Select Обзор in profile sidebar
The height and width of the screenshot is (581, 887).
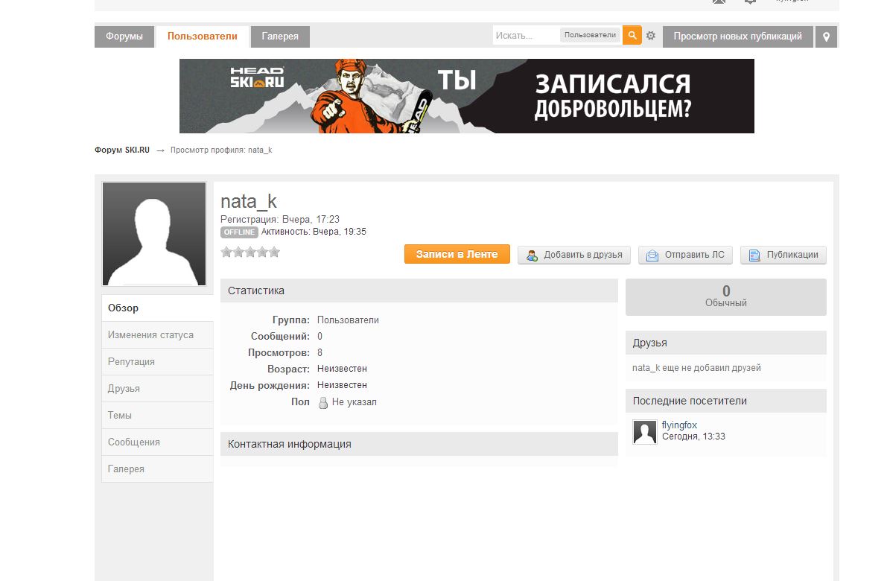coord(157,308)
